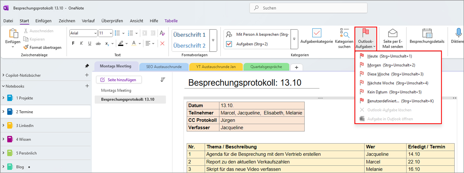
Task: Click the Aufgabenkategorie checkmark icon
Action: click(x=317, y=33)
